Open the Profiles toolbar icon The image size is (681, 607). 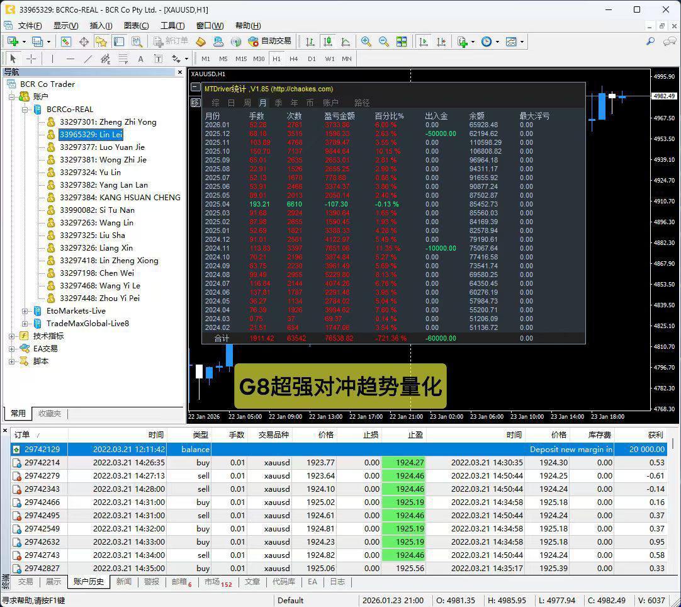click(x=37, y=42)
